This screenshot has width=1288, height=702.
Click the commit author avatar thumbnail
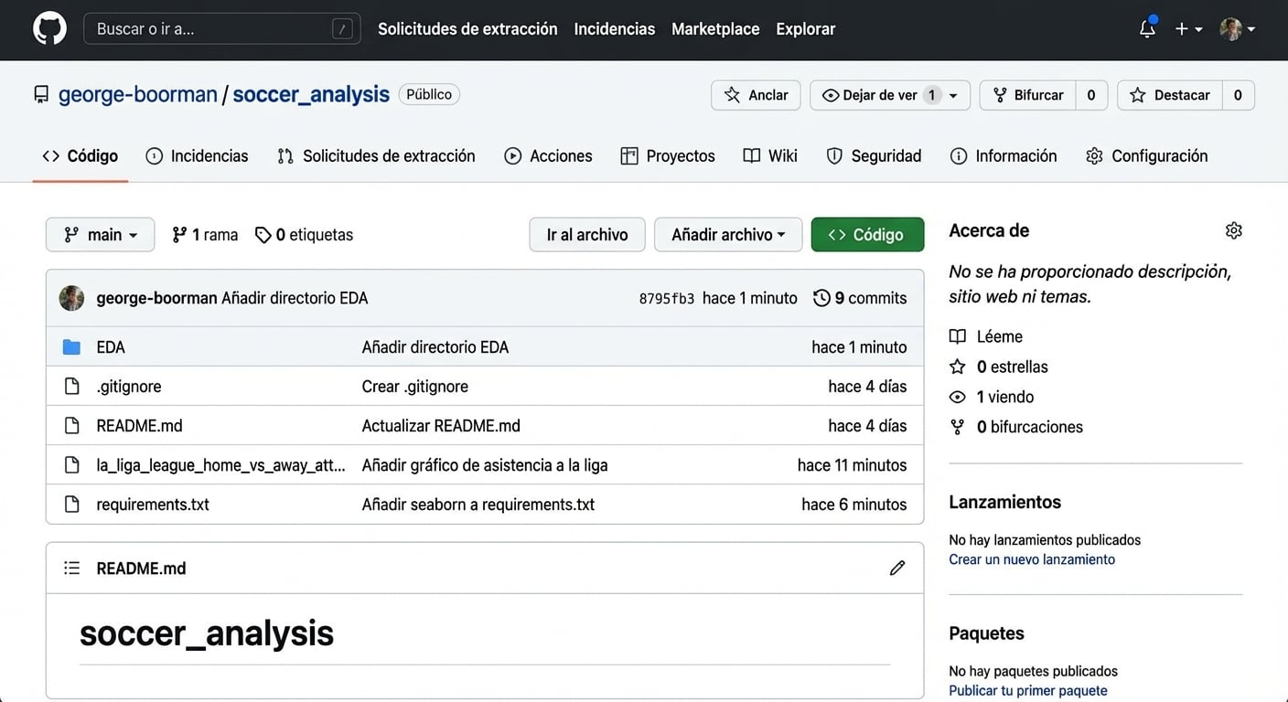71,298
